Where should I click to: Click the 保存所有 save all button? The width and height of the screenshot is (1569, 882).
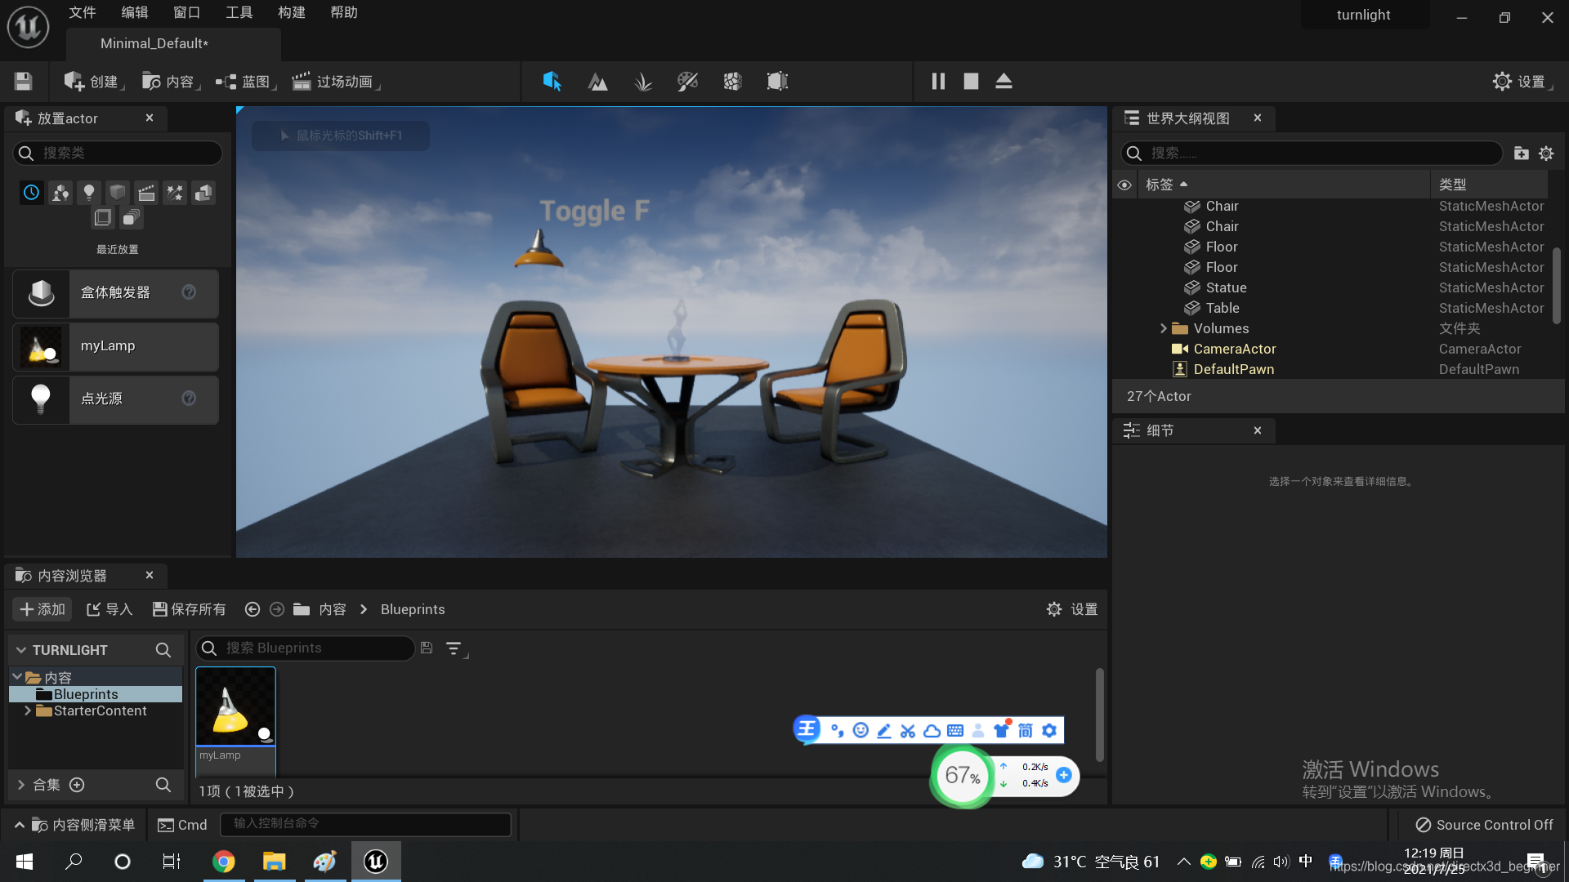189,609
